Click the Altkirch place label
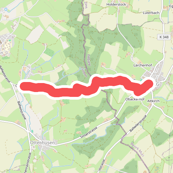The height and width of the screenshot is (173, 173). click(153, 101)
